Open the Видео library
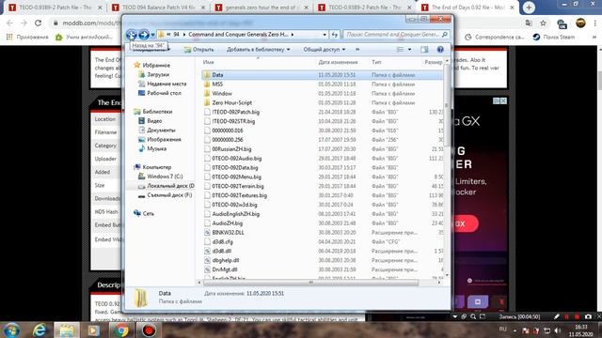Image resolution: width=602 pixels, height=338 pixels. click(154, 121)
